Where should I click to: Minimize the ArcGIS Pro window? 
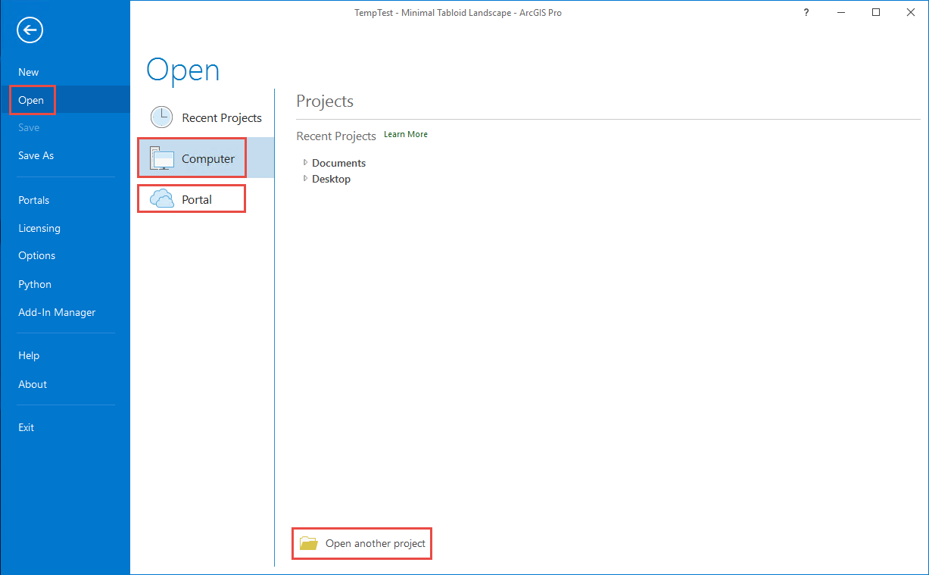point(841,12)
